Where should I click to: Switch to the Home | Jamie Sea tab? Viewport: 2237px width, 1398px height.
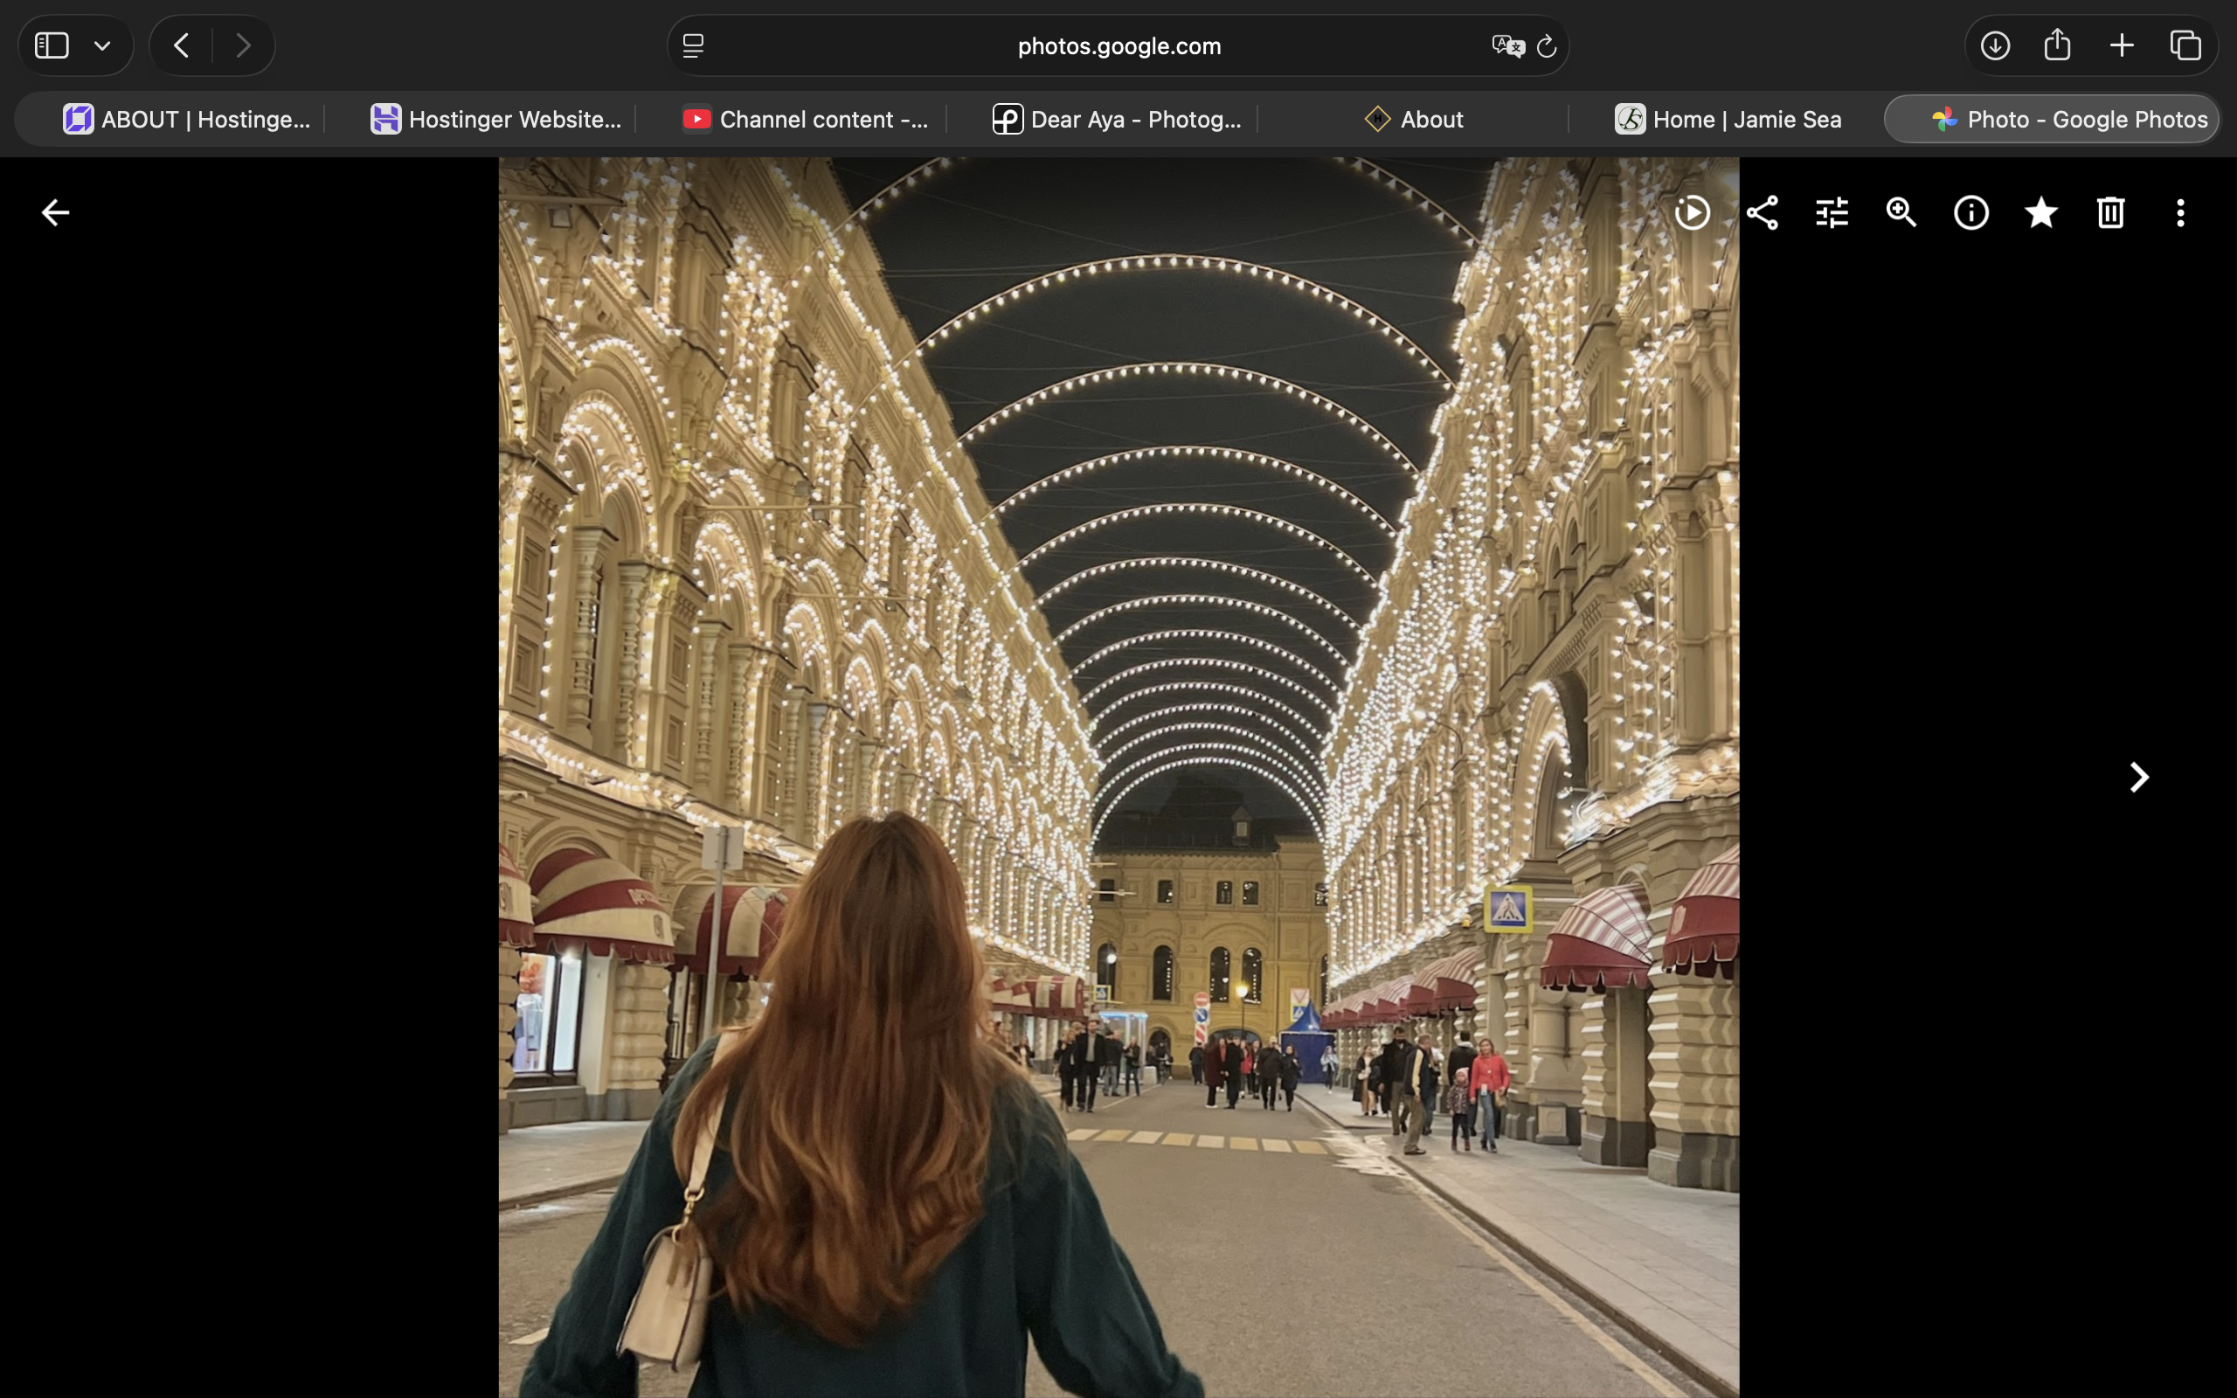1727,120
